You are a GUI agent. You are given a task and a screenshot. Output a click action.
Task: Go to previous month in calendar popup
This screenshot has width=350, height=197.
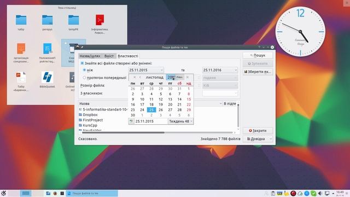point(140,77)
